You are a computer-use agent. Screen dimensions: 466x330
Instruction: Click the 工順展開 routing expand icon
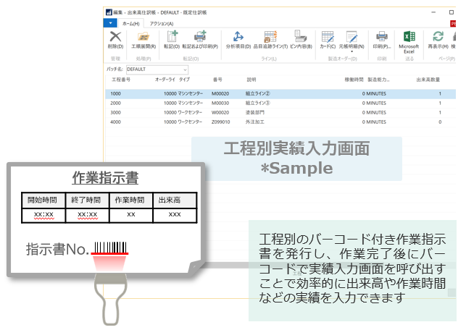tap(143, 40)
